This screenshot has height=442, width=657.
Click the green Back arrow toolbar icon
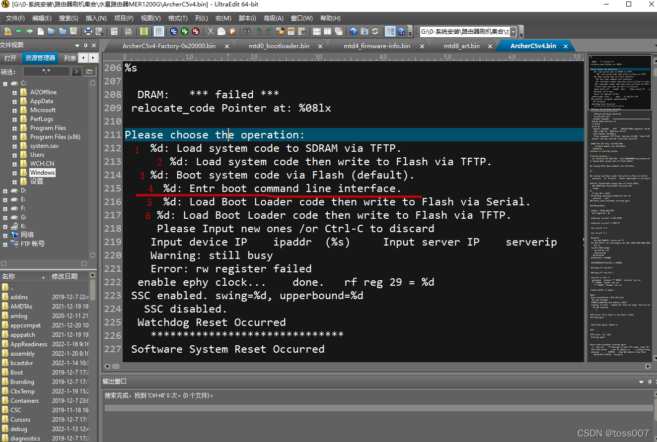pos(18,31)
